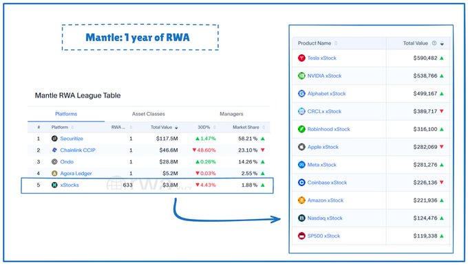Image resolution: width=468 pixels, height=265 pixels.
Task: Click the Robinhood xStock logo icon
Action: tap(301, 129)
